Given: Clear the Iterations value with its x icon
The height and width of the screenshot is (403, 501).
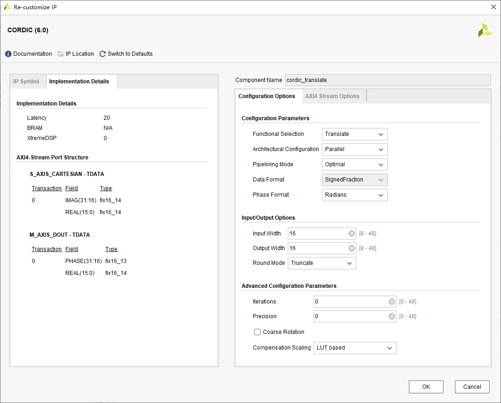Looking at the screenshot, I should coord(391,302).
